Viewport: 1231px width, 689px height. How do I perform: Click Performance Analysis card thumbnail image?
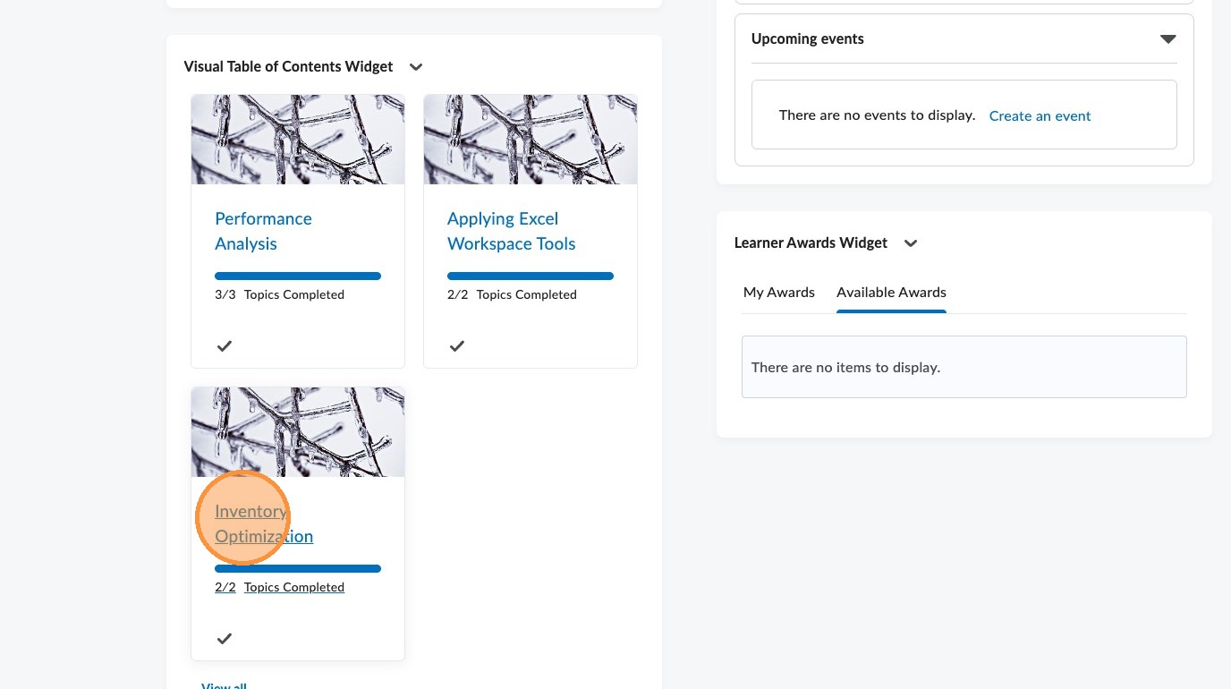click(x=298, y=140)
